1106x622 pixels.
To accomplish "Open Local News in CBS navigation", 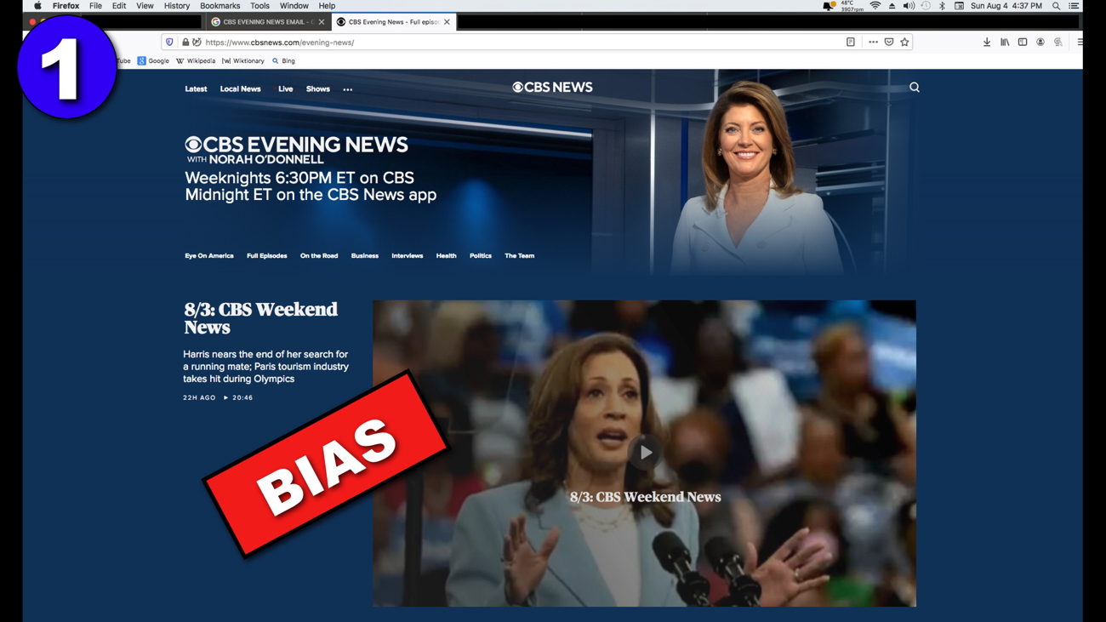I will [240, 89].
